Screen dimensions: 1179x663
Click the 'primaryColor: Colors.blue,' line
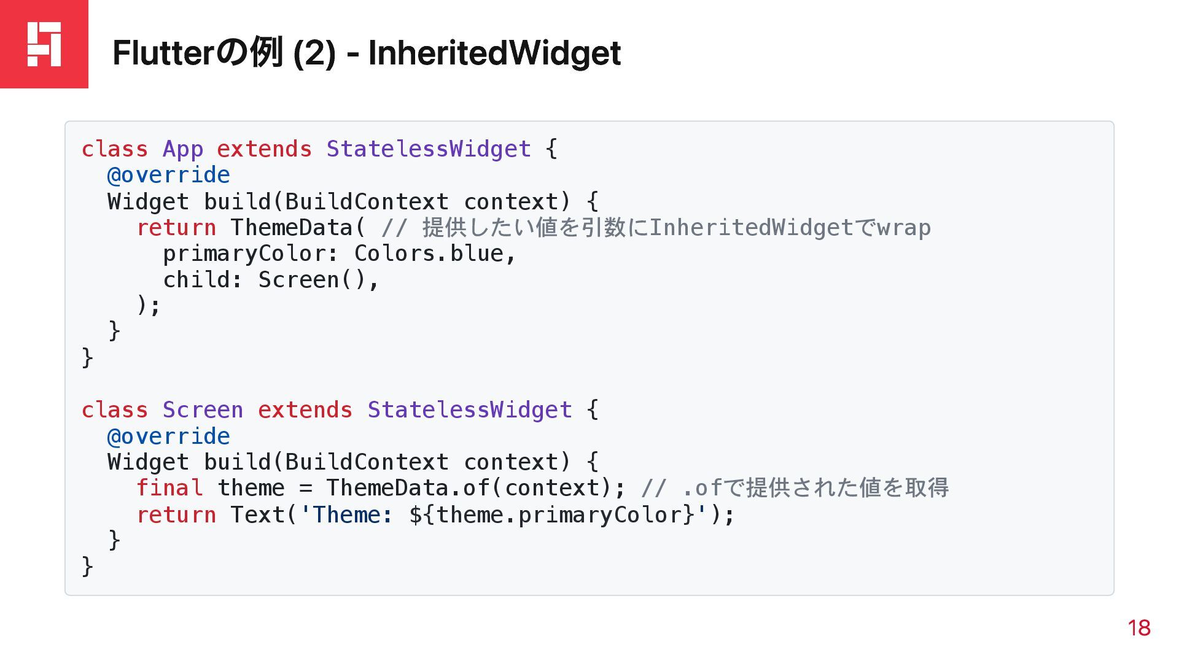click(340, 254)
